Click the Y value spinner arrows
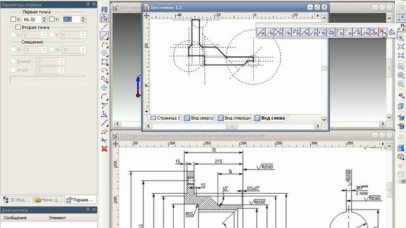This screenshot has height=228, width=406. point(83,20)
